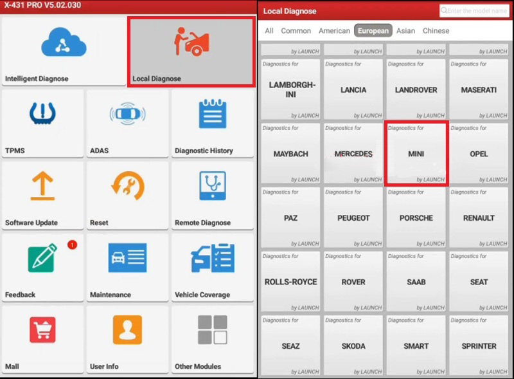This screenshot has width=514, height=379.
Task: Tap the SEAZ diagnostics tile
Action: 290,346
